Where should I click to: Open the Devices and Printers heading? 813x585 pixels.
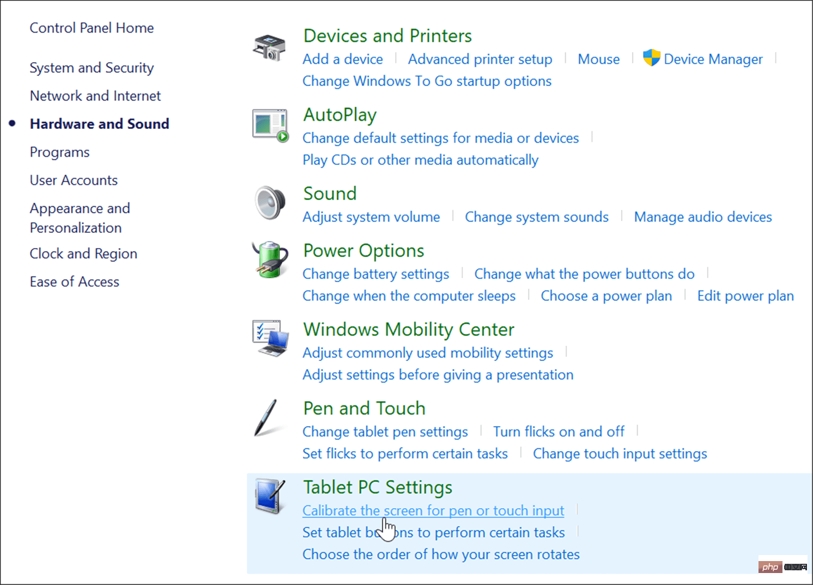point(387,36)
